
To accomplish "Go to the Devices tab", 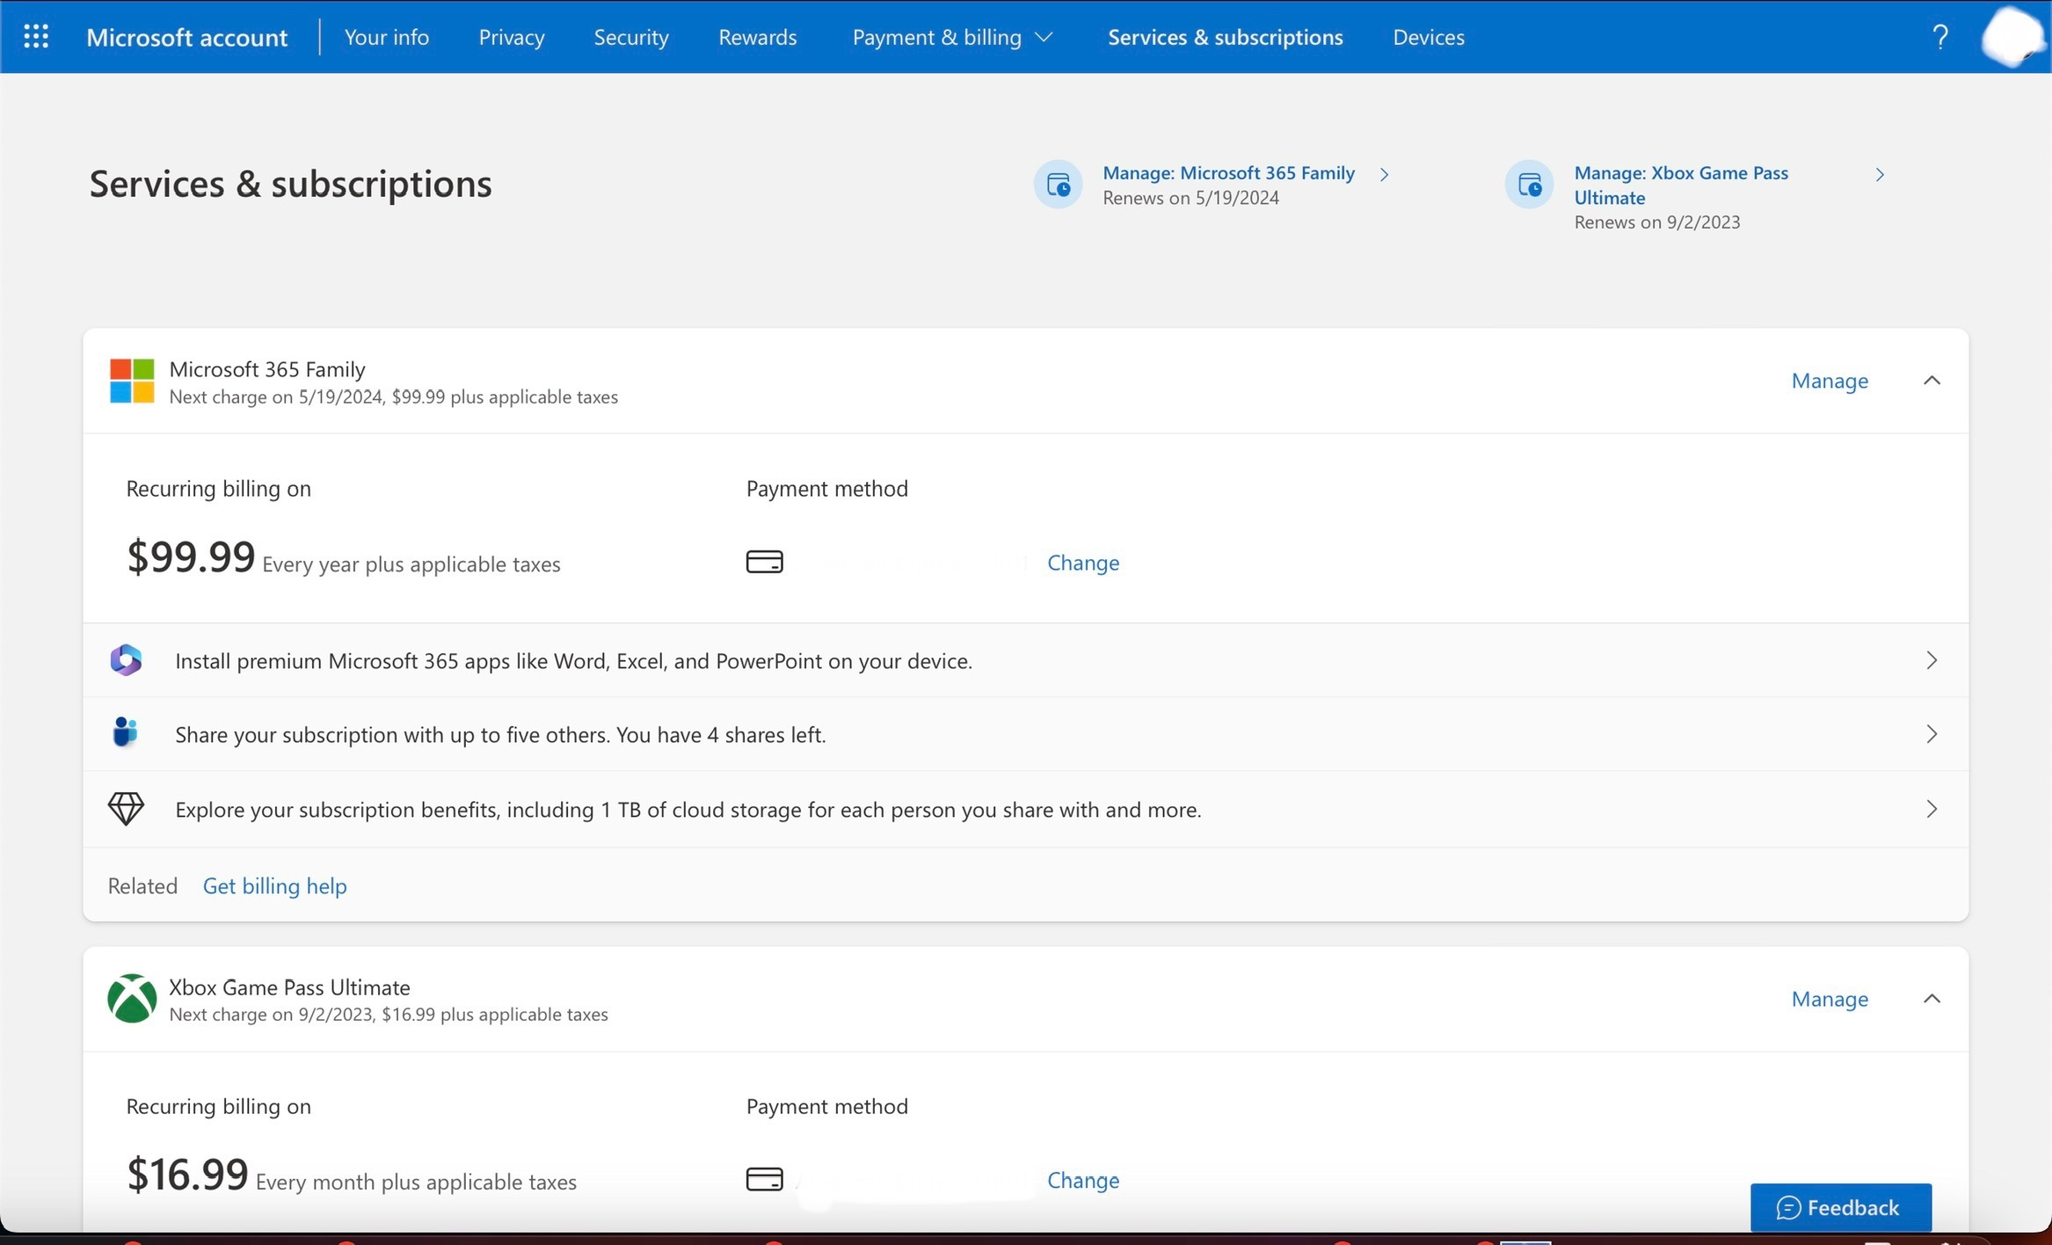I will coord(1429,37).
